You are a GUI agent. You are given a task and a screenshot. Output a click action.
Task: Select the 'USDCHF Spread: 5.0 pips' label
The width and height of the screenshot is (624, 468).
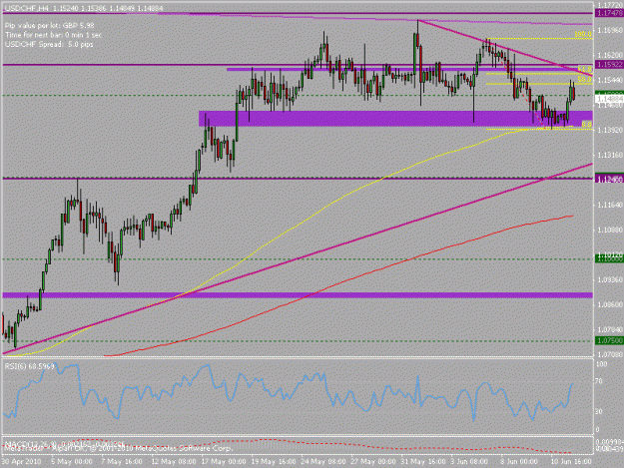(49, 44)
